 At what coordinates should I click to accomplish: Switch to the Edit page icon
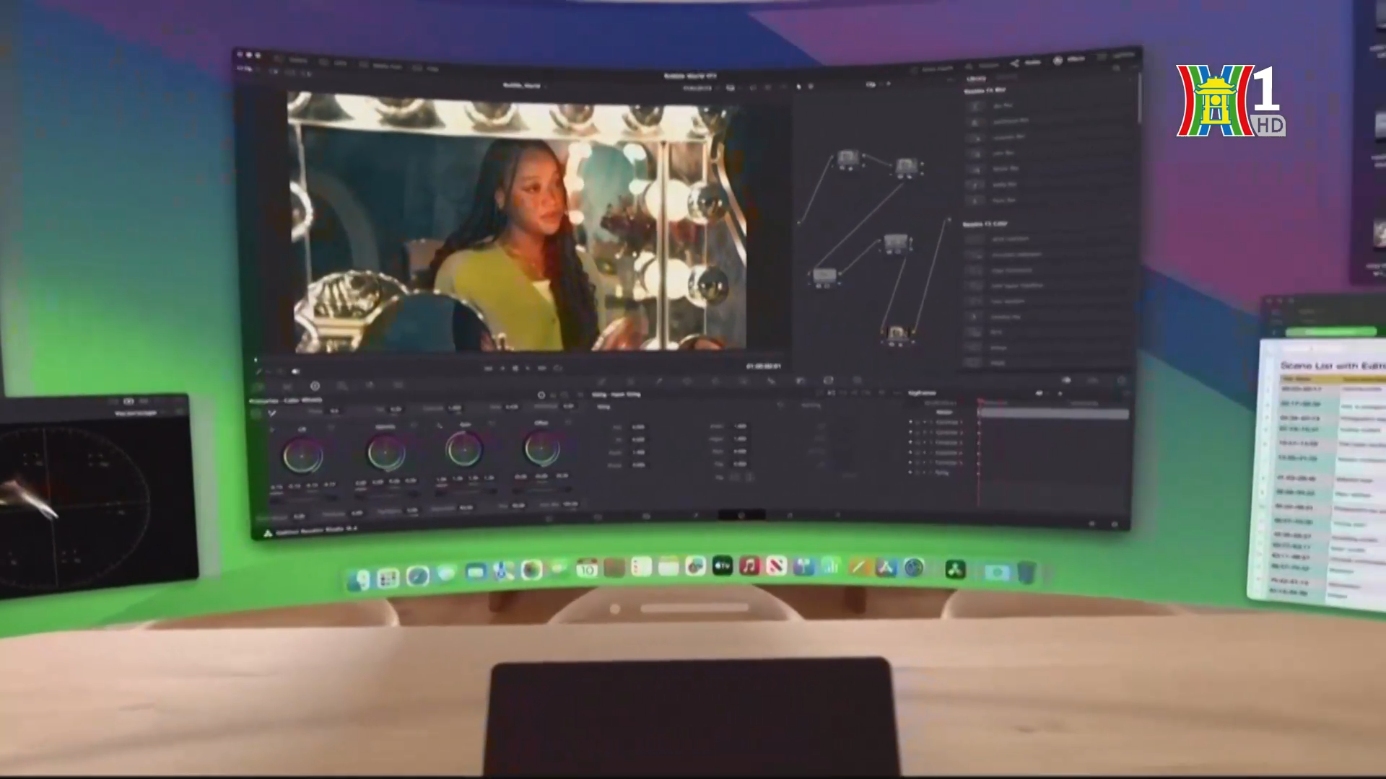tap(646, 516)
